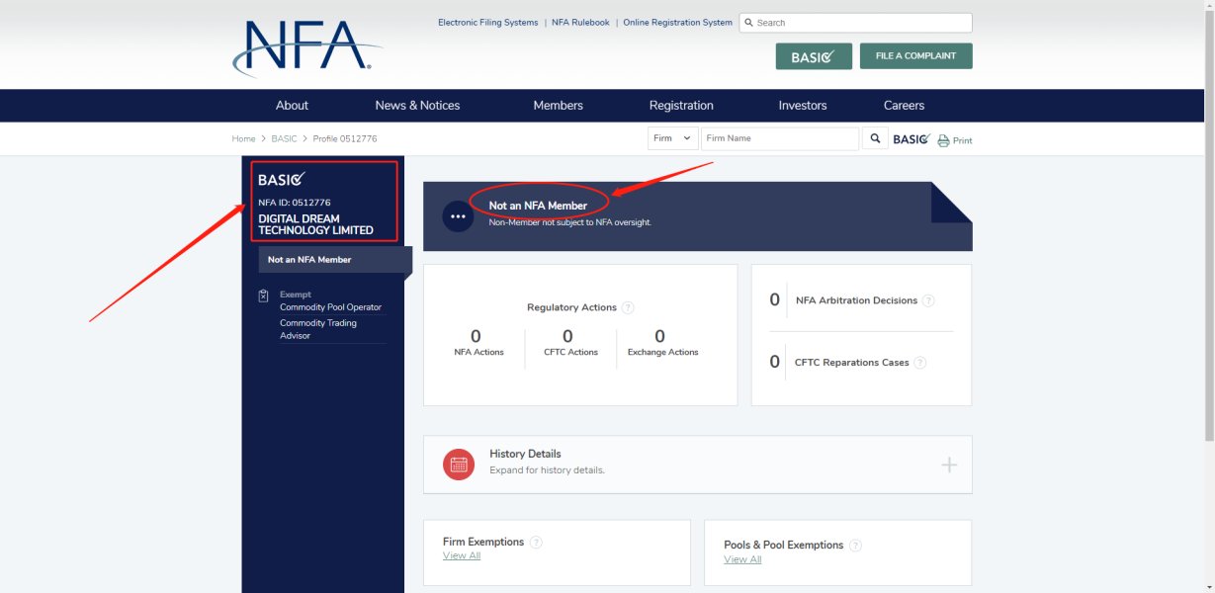Screen dimensions: 1215x593
Task: Open the Members menu
Action: pos(558,106)
